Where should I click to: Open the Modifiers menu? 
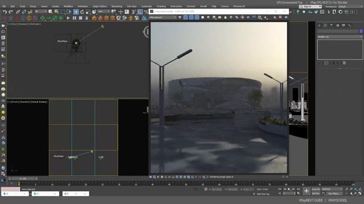(68, 6)
